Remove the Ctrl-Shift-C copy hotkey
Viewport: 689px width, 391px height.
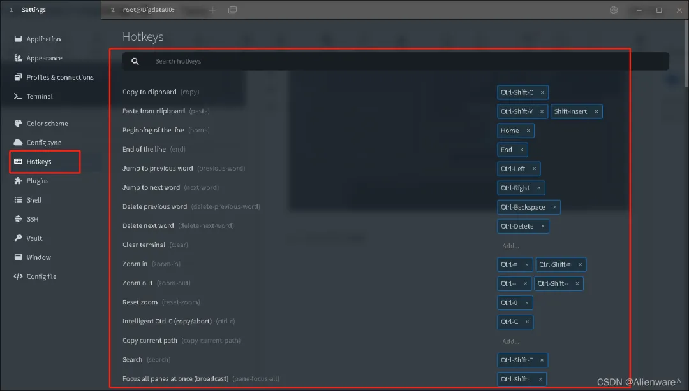point(542,92)
